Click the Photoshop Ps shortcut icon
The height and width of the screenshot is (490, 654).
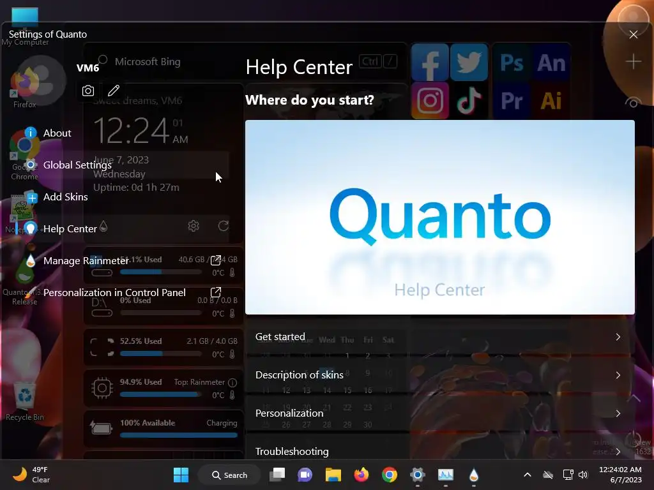(512, 63)
